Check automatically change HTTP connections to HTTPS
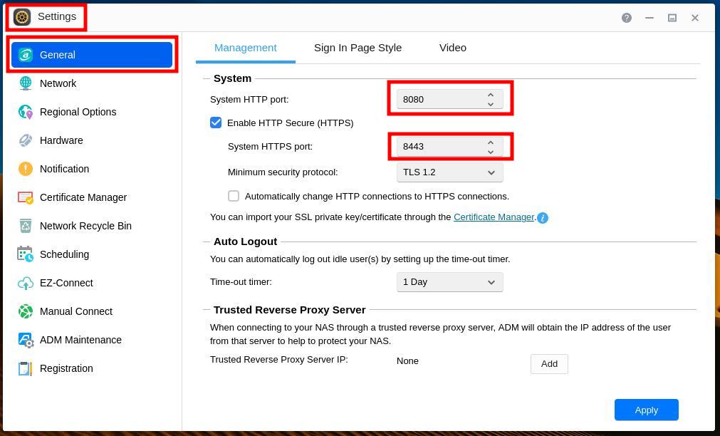 pyautogui.click(x=234, y=196)
